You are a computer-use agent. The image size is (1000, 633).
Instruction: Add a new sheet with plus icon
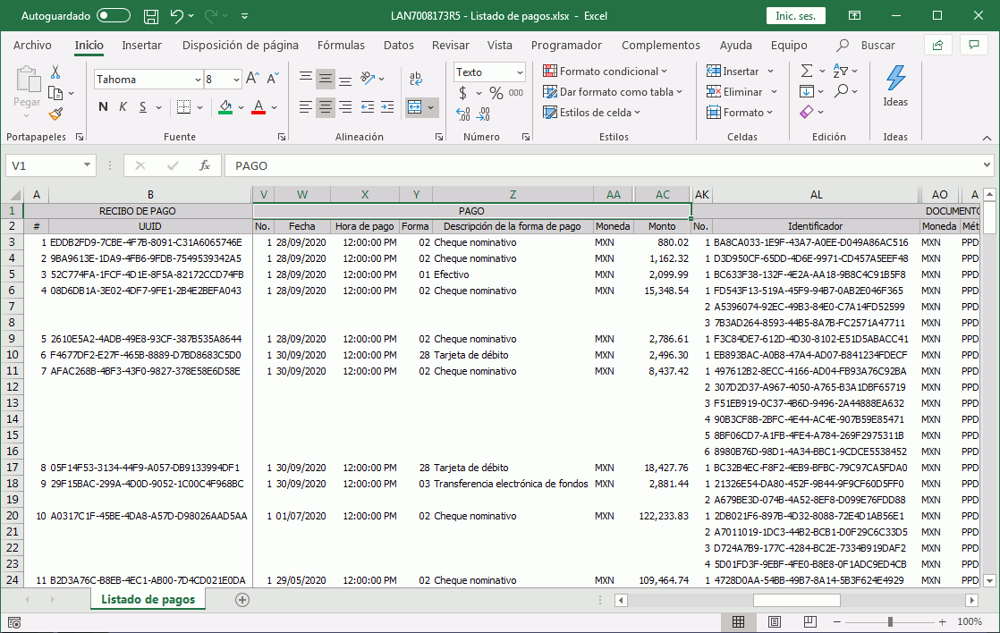[242, 600]
